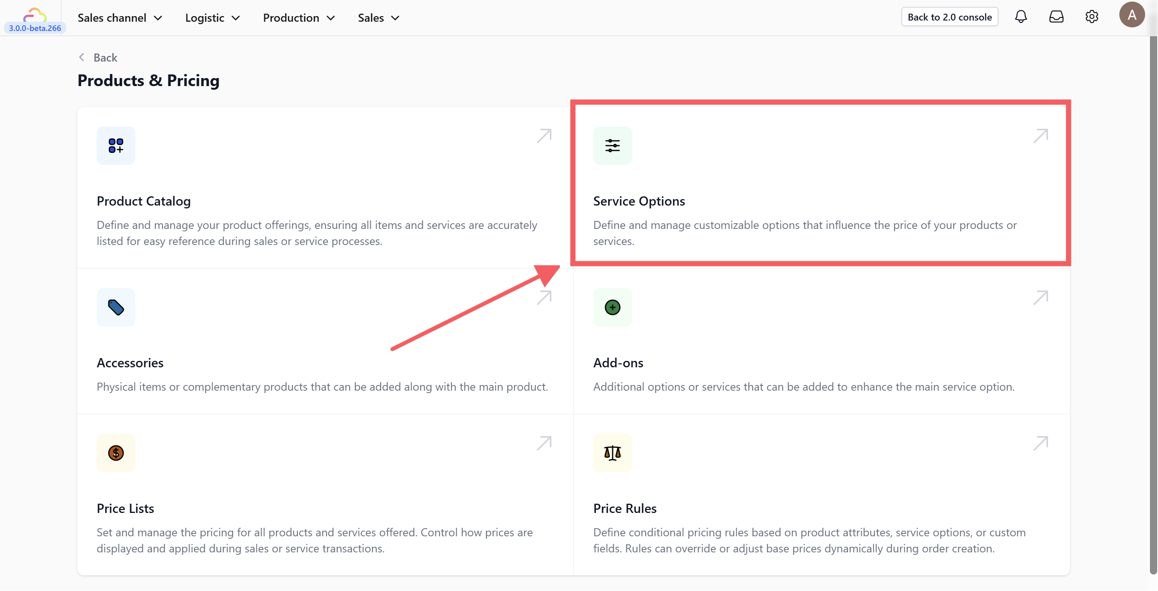Click the Price Rules scales icon
Image resolution: width=1158 pixels, height=591 pixels.
(x=612, y=453)
